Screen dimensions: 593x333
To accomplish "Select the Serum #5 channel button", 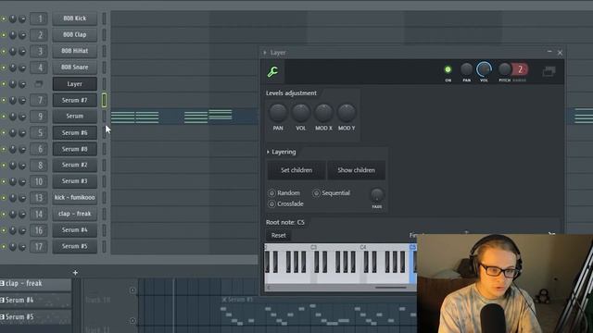I will [75, 246].
